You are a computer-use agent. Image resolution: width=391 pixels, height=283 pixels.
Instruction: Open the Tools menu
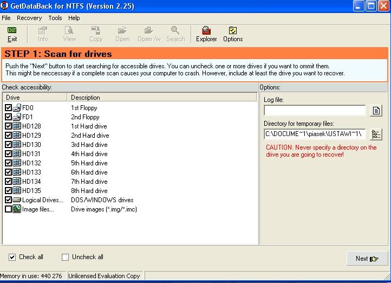pos(55,18)
